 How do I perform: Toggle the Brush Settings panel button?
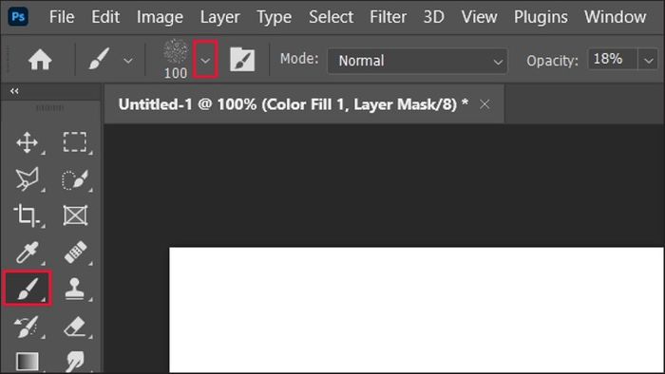click(242, 59)
